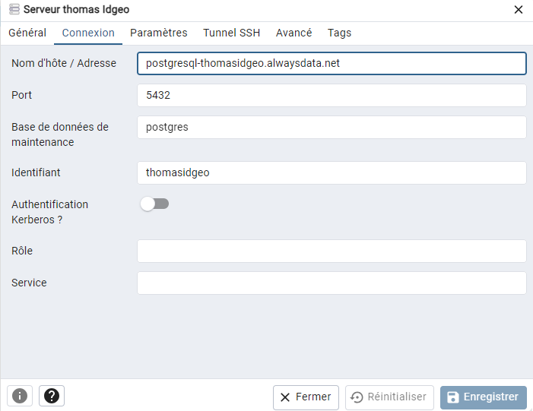Focus the Rôle text field
The width and height of the screenshot is (533, 411).
332,251
